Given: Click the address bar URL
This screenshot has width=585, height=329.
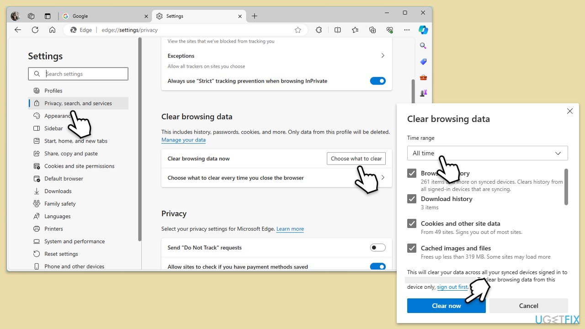Looking at the screenshot, I should pos(130,30).
